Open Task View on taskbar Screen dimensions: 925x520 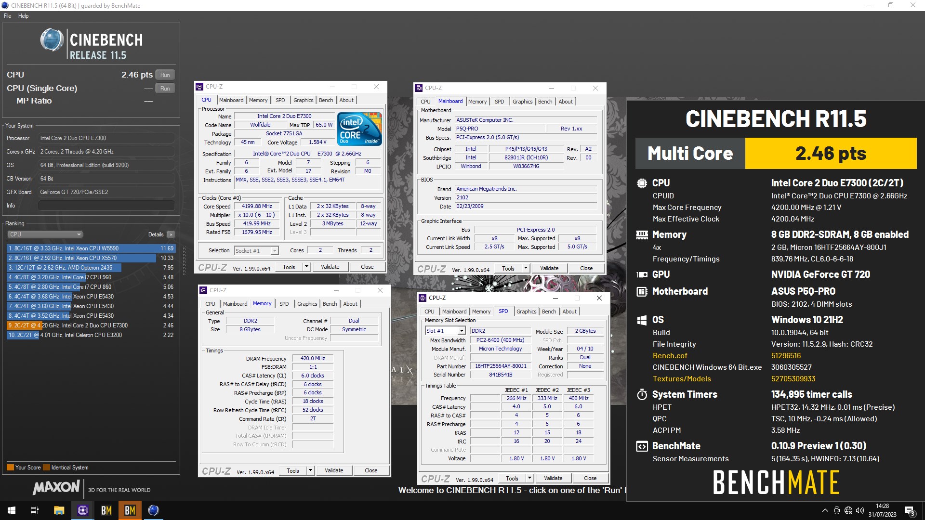35,510
